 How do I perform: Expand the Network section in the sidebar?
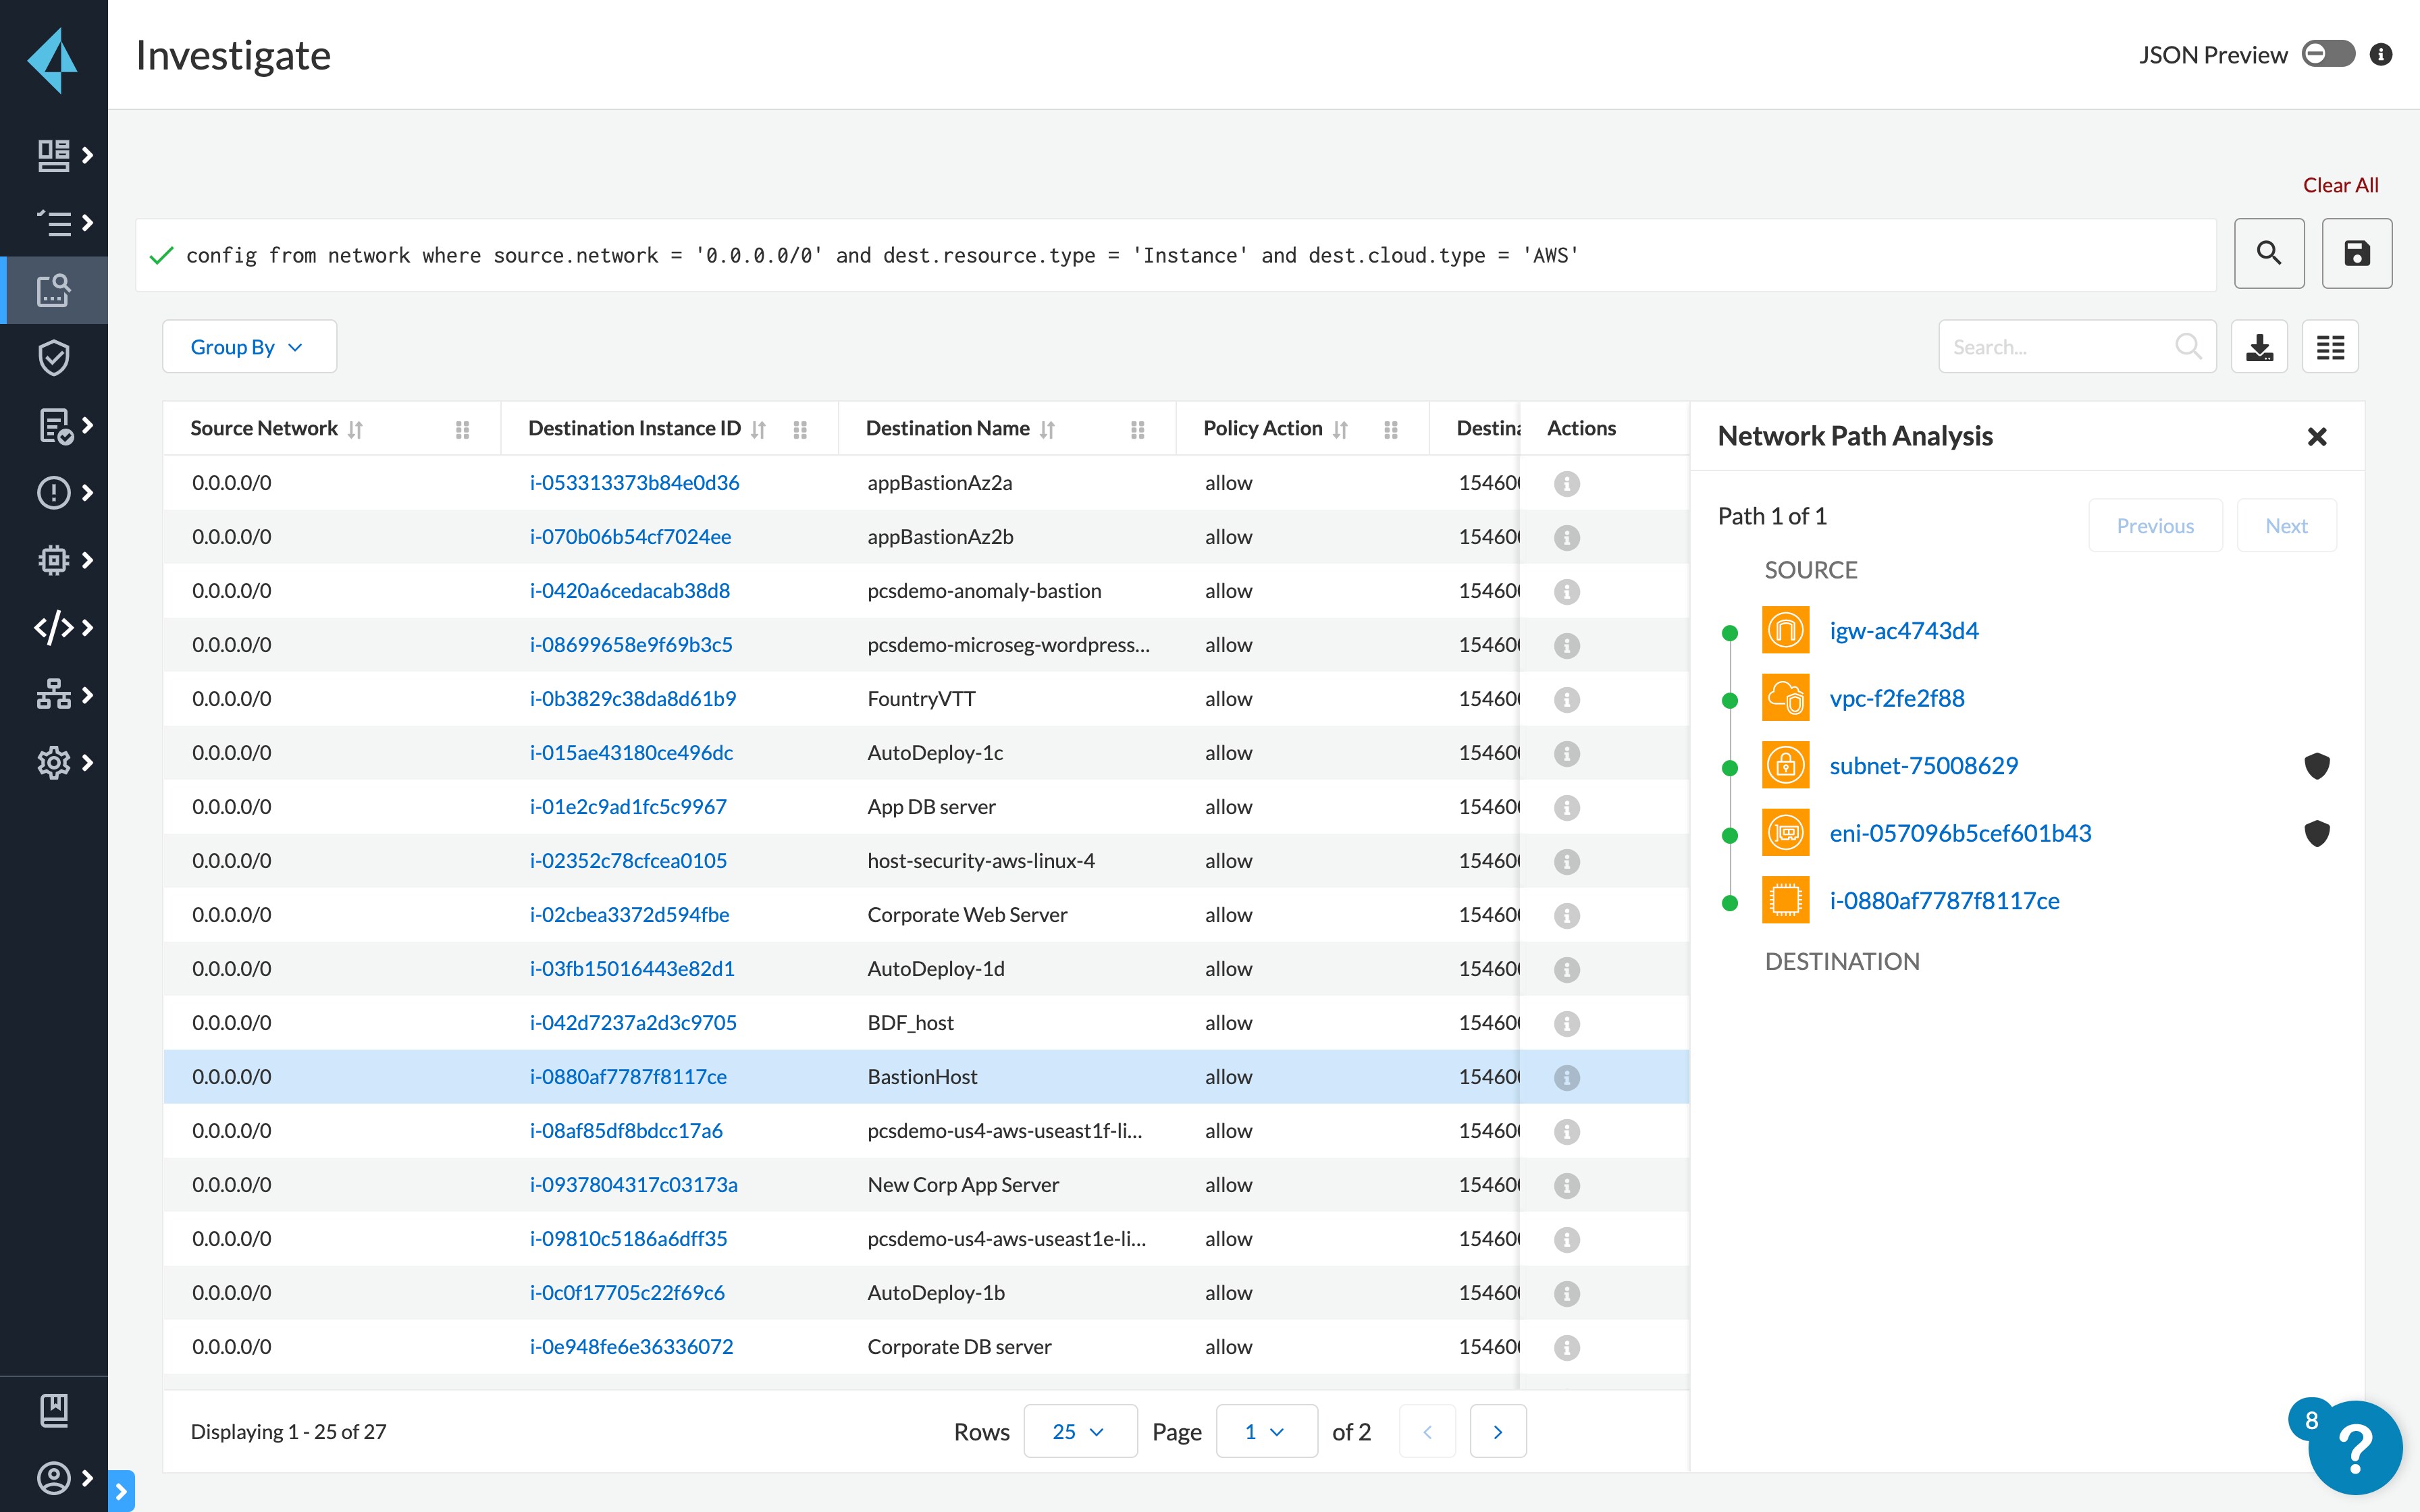point(54,693)
